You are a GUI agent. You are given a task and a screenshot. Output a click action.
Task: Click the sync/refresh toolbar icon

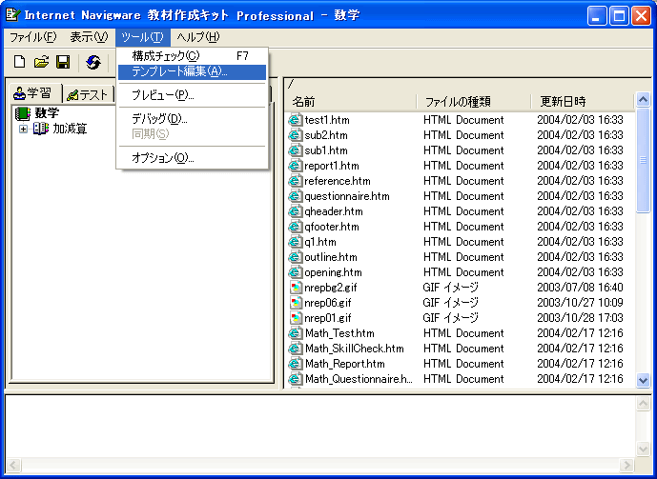pyautogui.click(x=93, y=62)
